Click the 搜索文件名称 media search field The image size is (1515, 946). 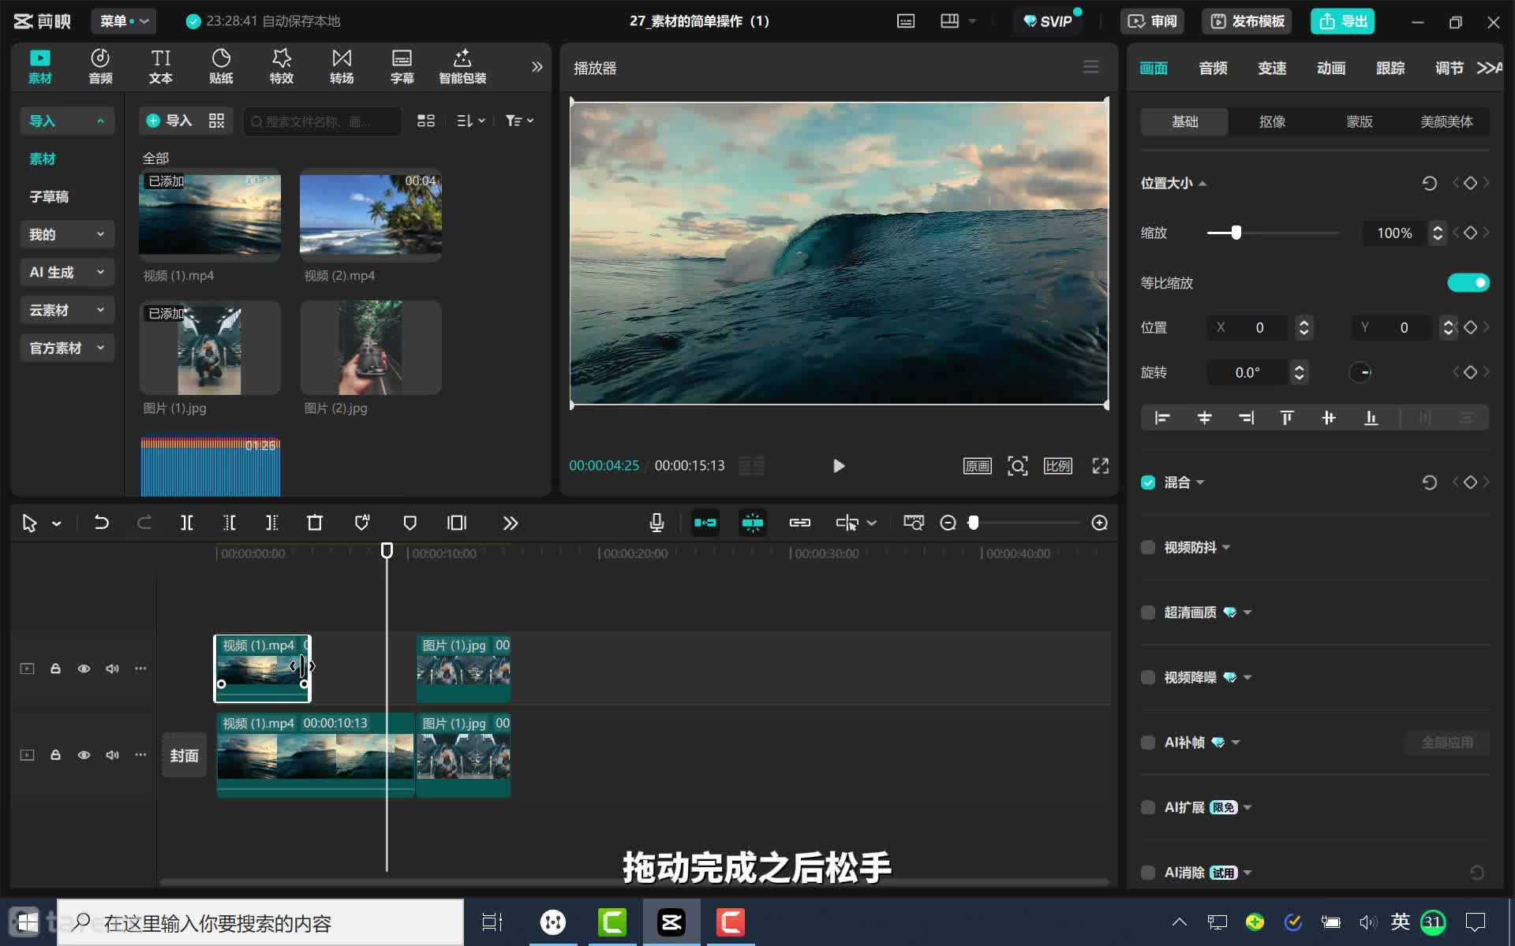coord(322,121)
